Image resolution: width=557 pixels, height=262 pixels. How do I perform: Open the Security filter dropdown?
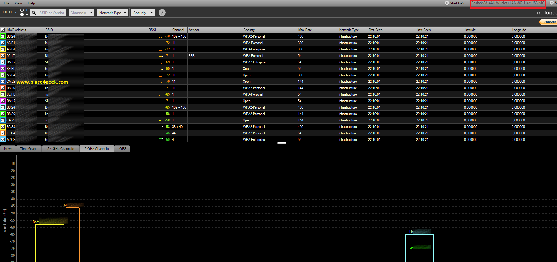click(x=143, y=13)
